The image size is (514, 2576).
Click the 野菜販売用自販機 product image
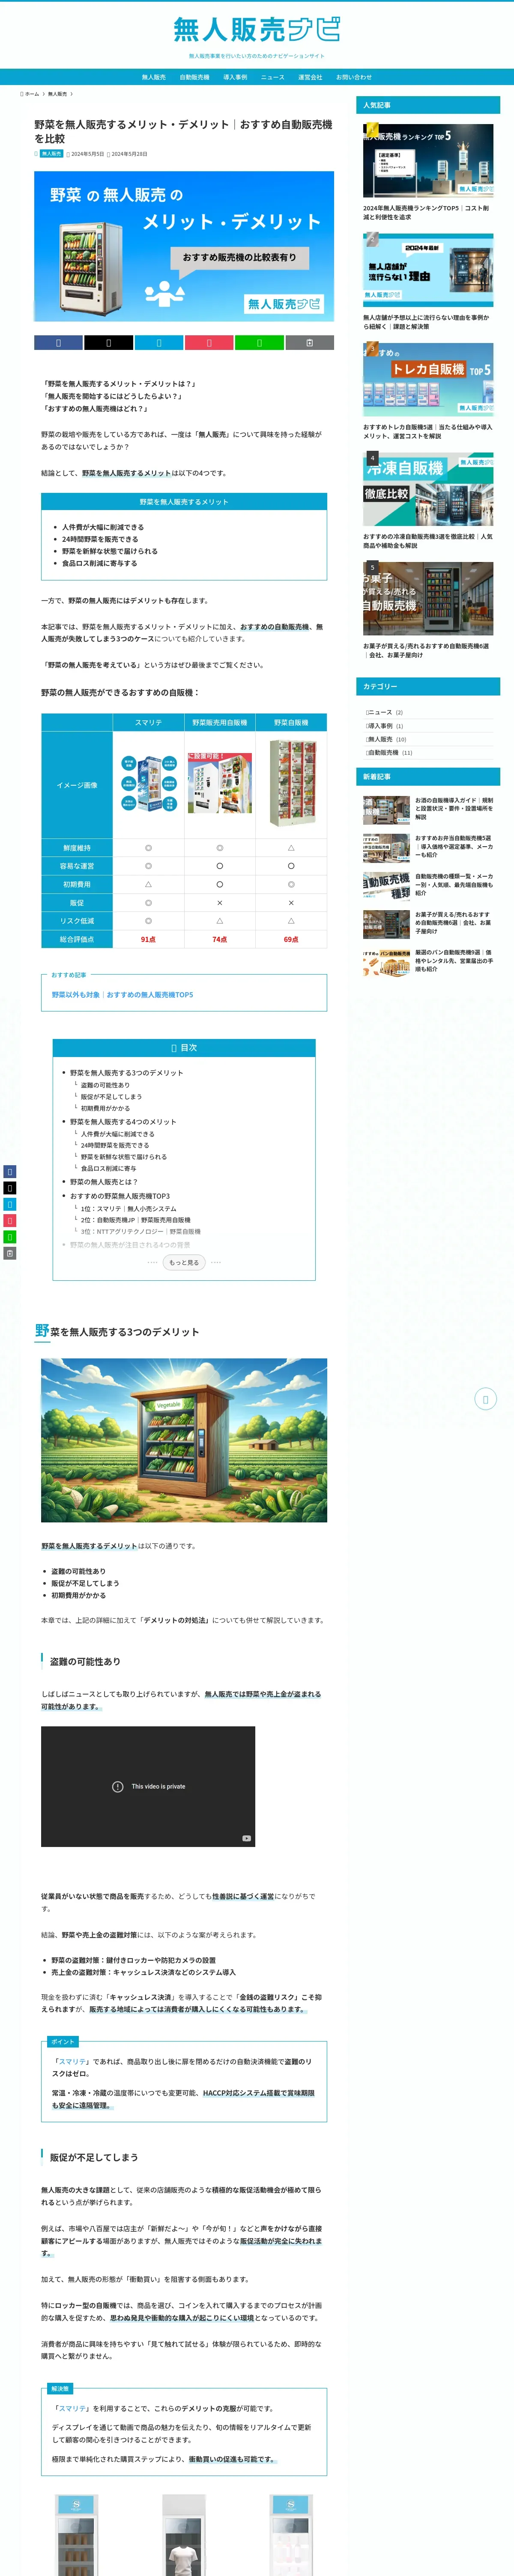coord(220,784)
